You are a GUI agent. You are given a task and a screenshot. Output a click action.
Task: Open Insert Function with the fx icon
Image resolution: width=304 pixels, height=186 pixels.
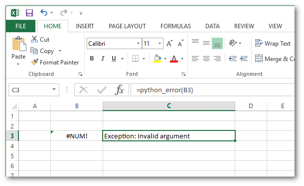[x=119, y=90]
